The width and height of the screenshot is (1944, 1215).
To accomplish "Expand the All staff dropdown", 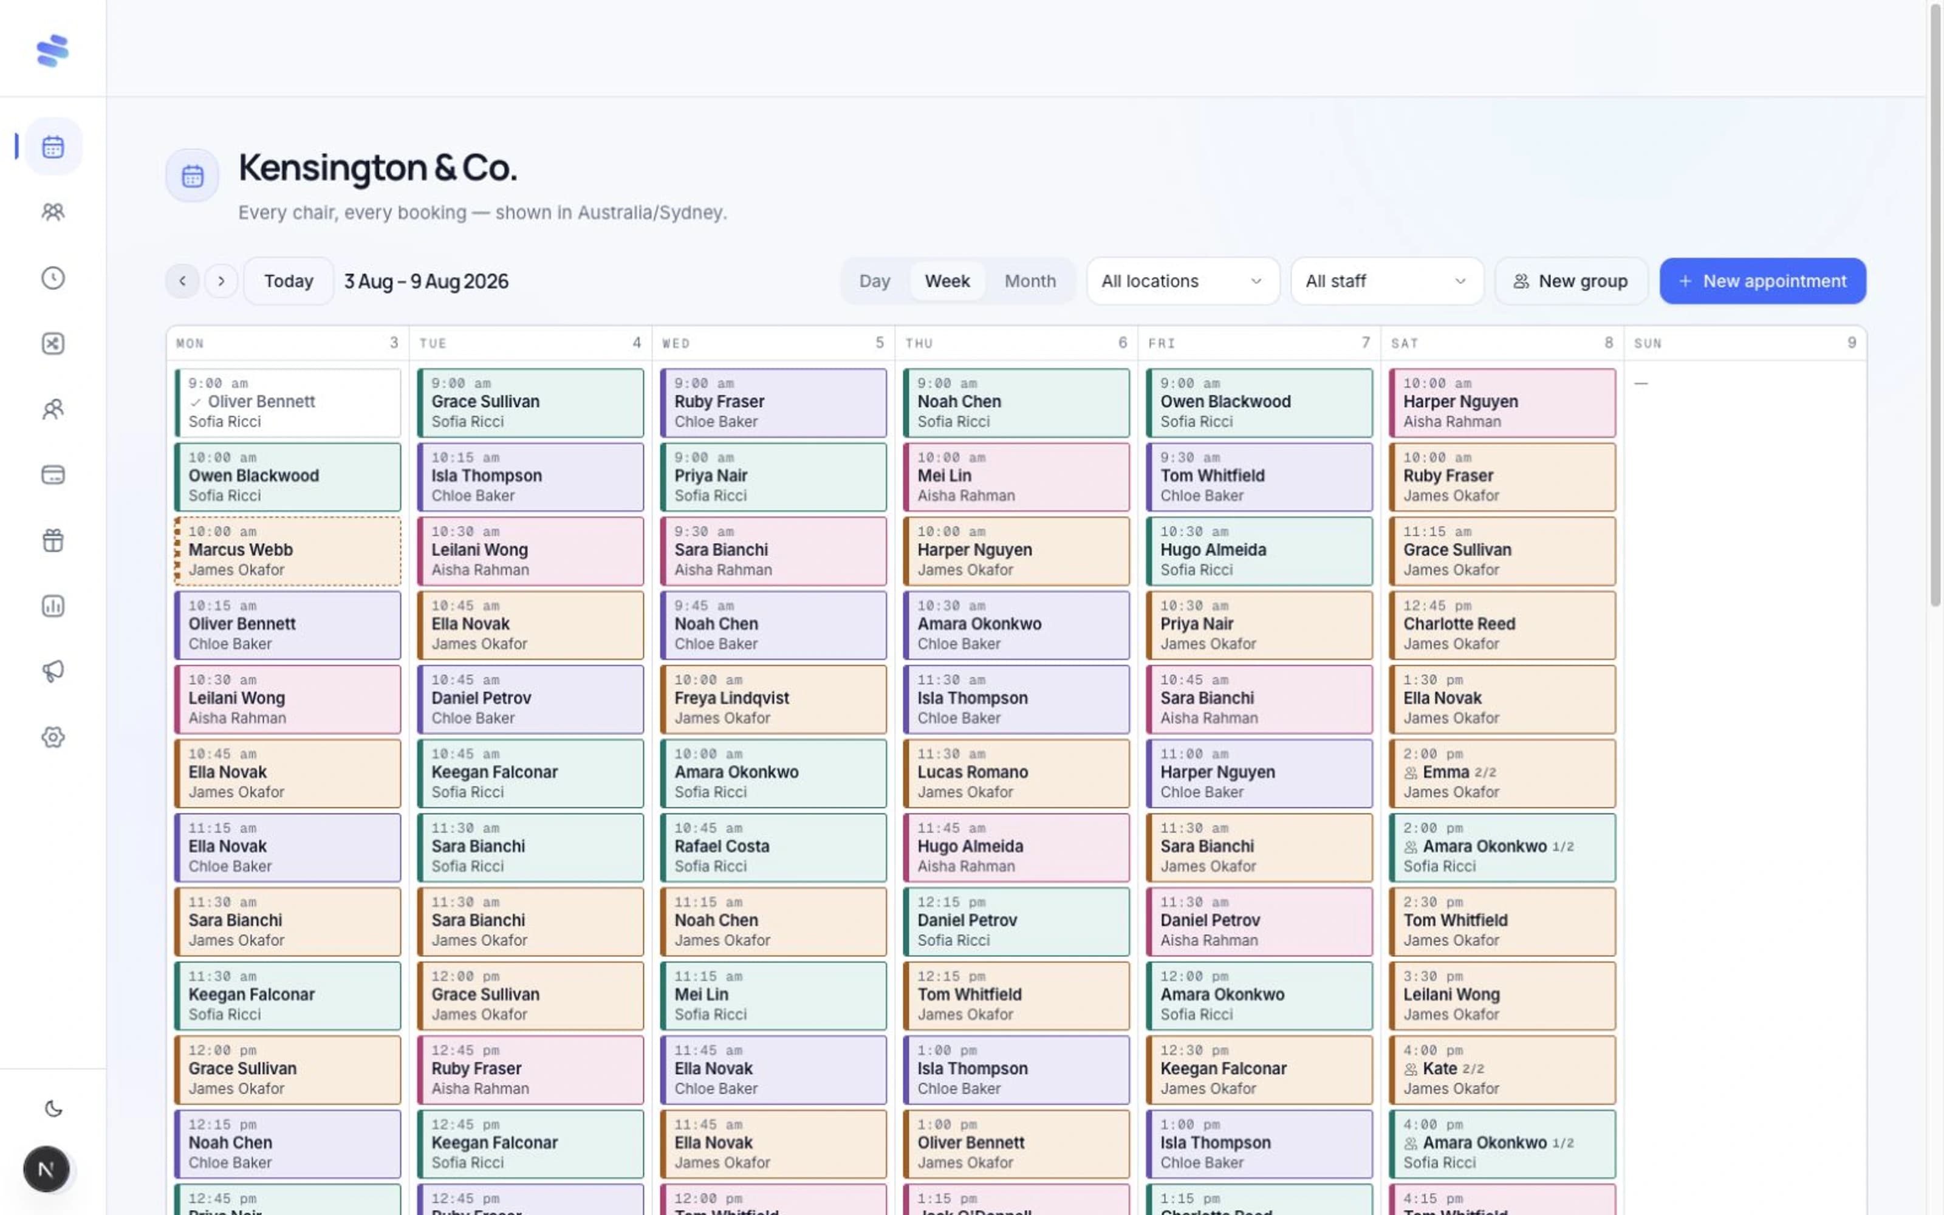I will [x=1386, y=281].
